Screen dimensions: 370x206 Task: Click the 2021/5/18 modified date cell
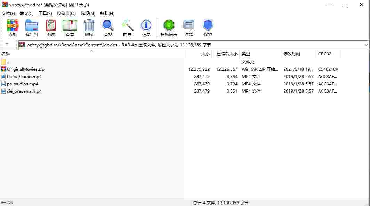click(298, 69)
